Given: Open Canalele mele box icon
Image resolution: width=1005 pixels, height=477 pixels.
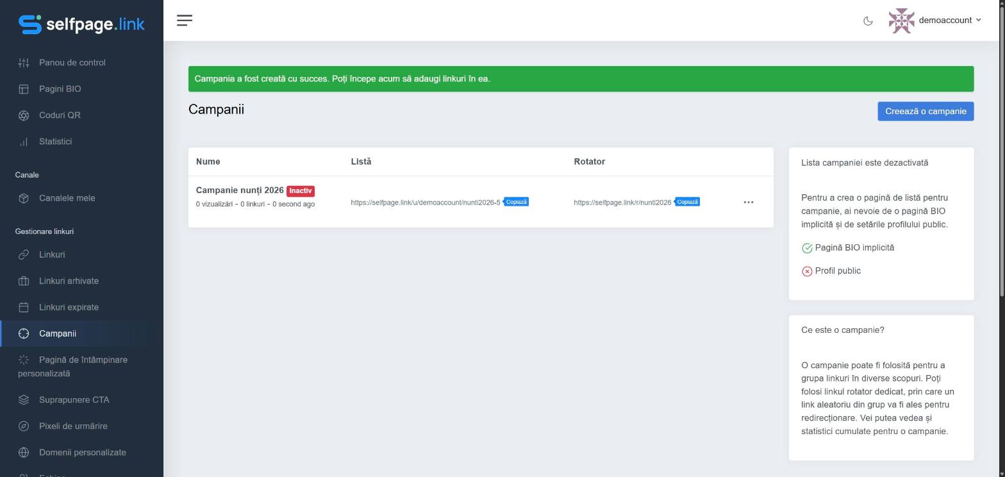Looking at the screenshot, I should click(24, 198).
